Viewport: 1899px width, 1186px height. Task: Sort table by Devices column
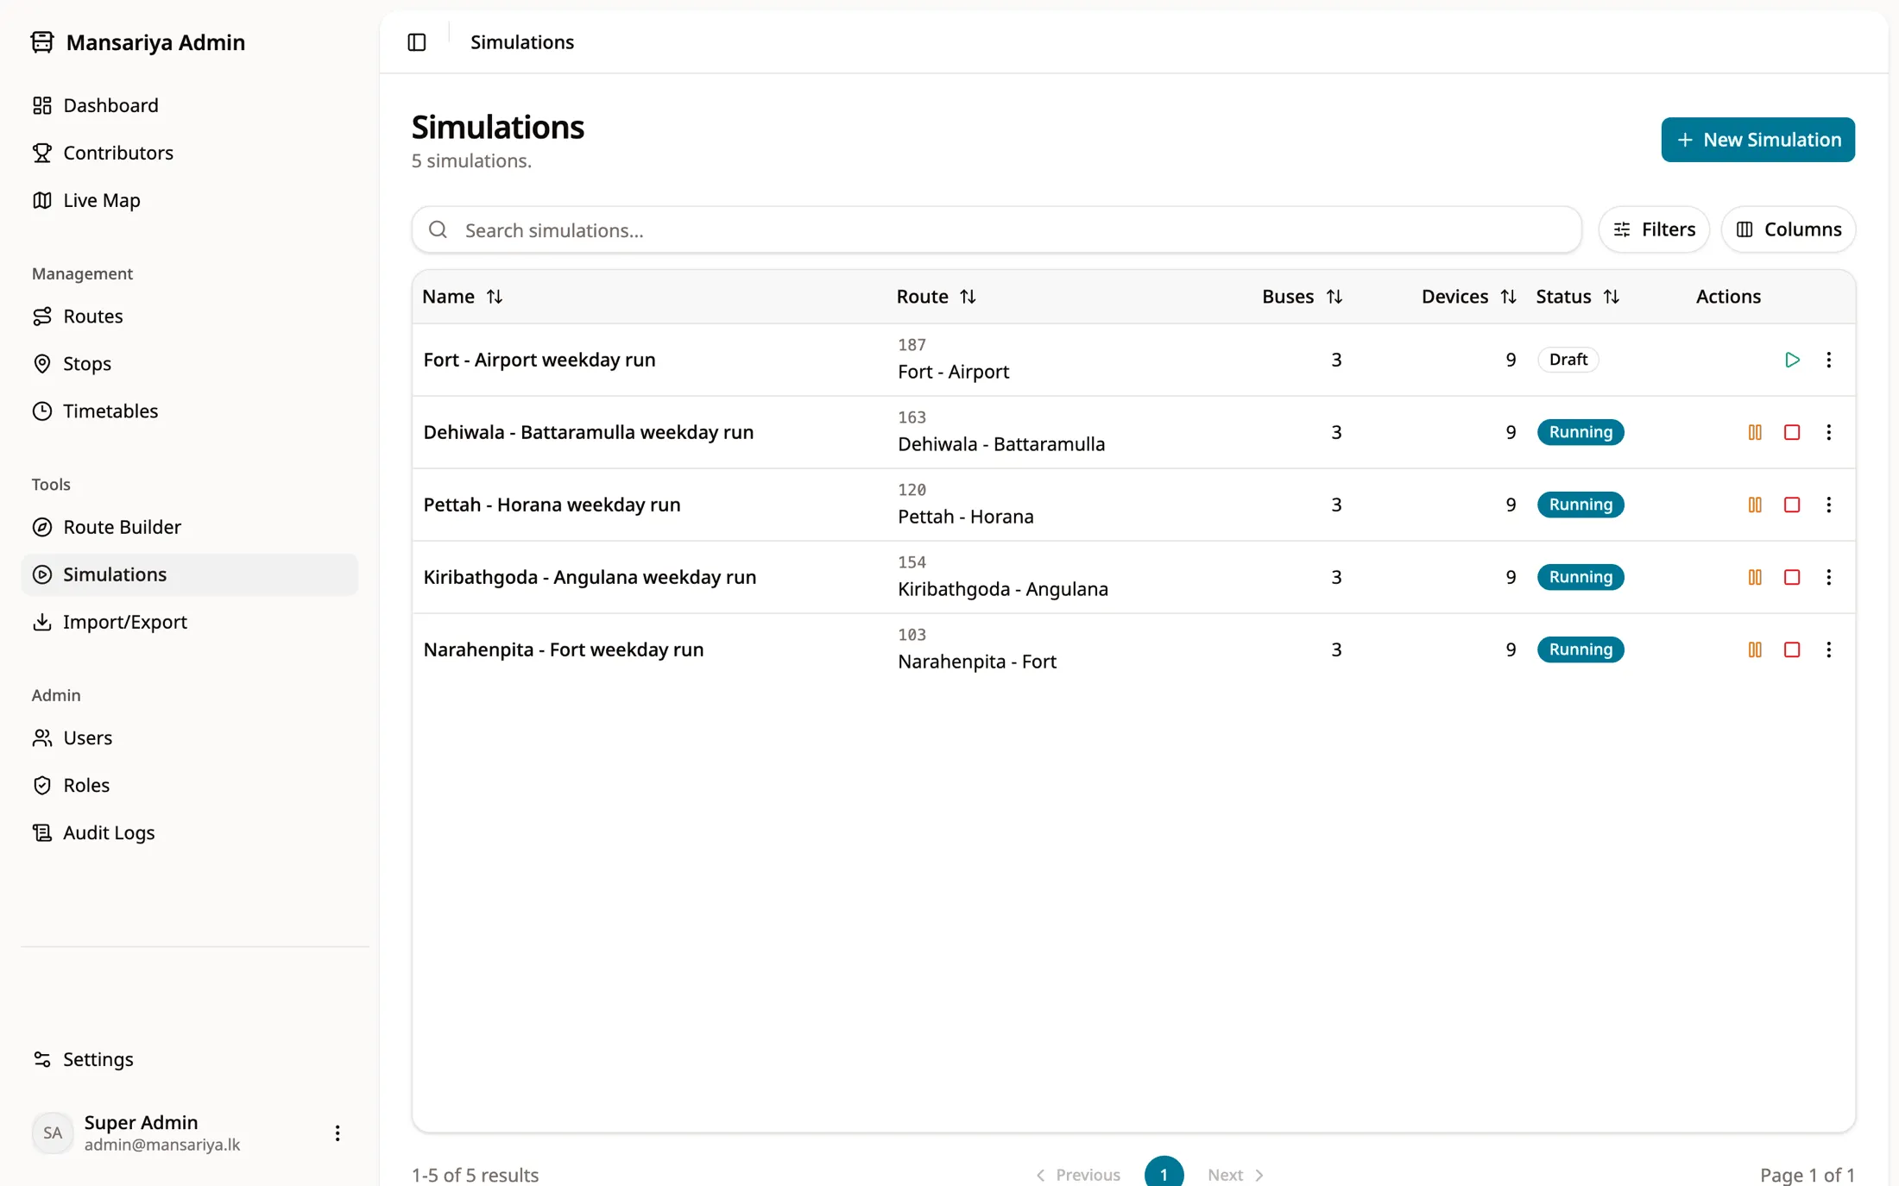click(x=1468, y=297)
